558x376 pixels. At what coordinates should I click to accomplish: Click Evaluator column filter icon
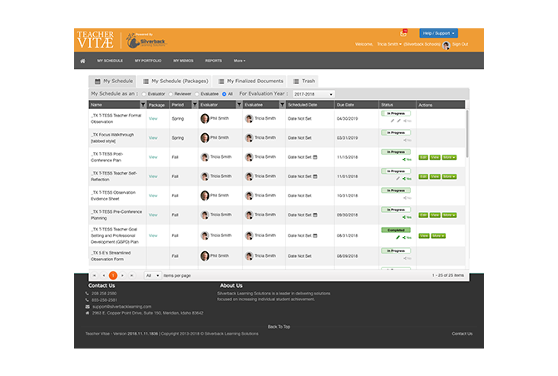coord(237,105)
